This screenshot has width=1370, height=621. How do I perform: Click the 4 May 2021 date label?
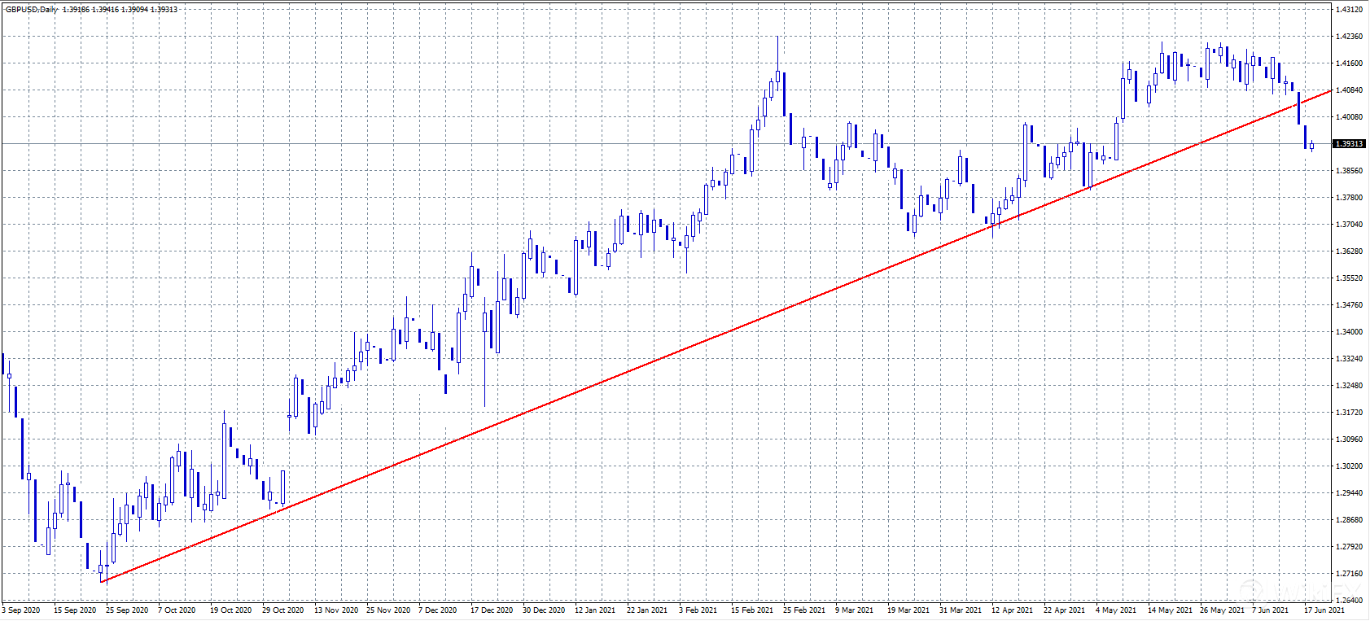point(1115,610)
